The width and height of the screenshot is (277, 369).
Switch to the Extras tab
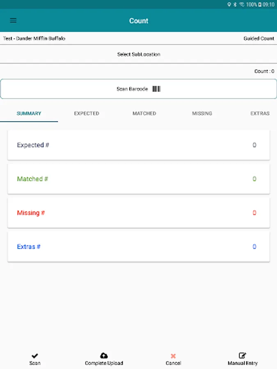coord(260,114)
